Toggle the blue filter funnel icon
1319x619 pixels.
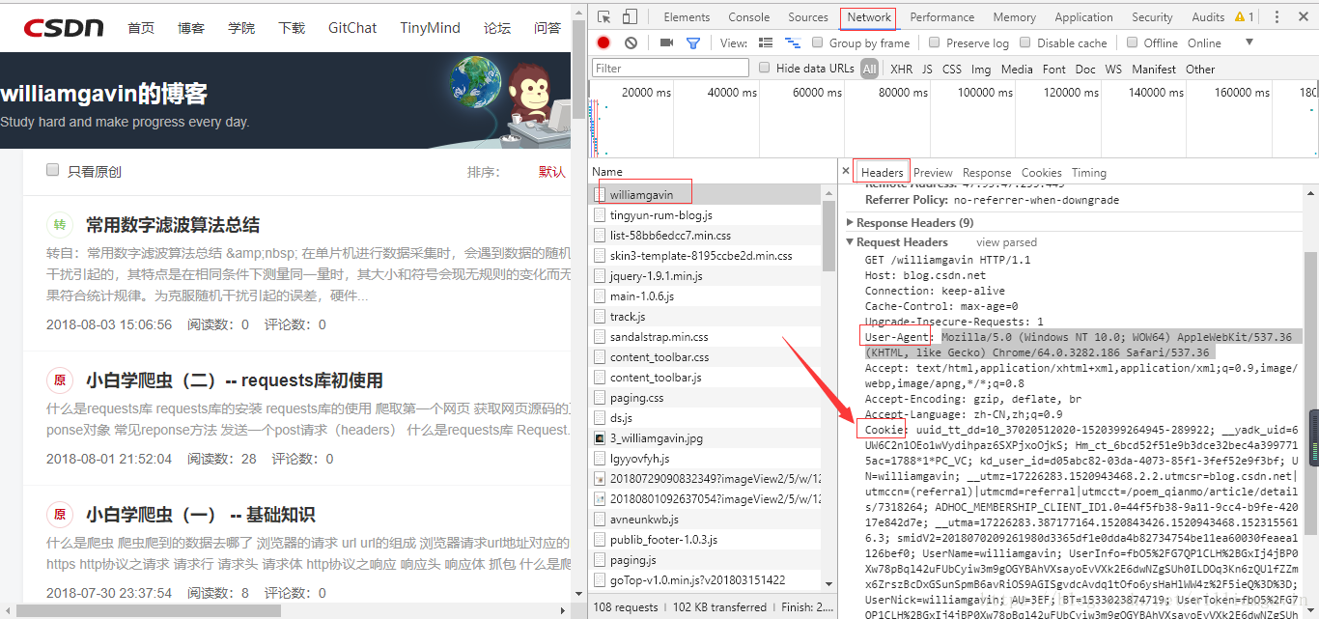[692, 42]
